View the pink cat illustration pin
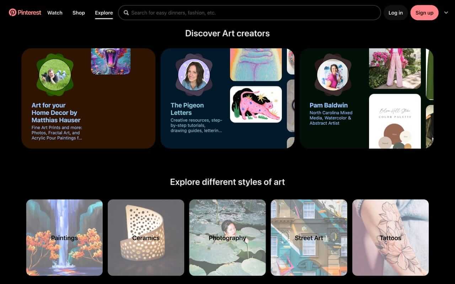 (256, 104)
